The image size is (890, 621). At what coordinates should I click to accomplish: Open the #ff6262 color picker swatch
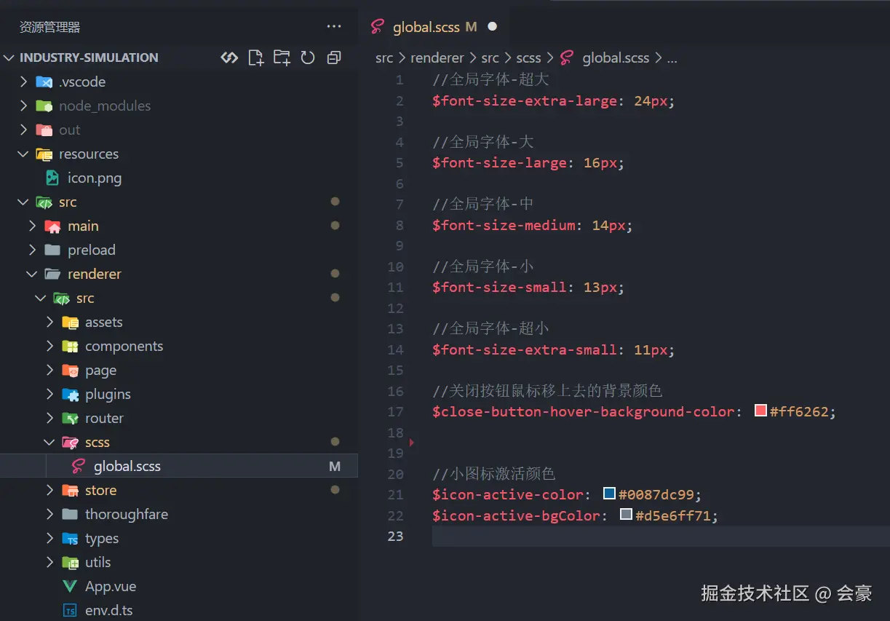[761, 411]
